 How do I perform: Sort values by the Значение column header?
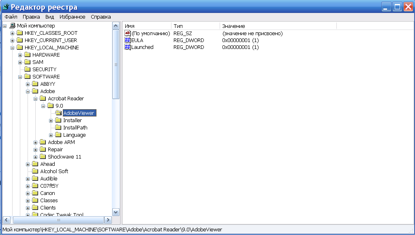(278, 26)
